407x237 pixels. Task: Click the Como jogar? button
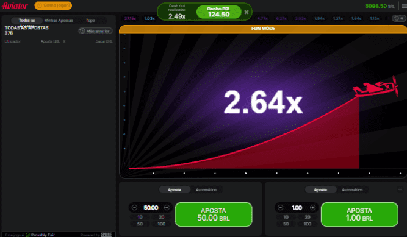coord(53,5)
